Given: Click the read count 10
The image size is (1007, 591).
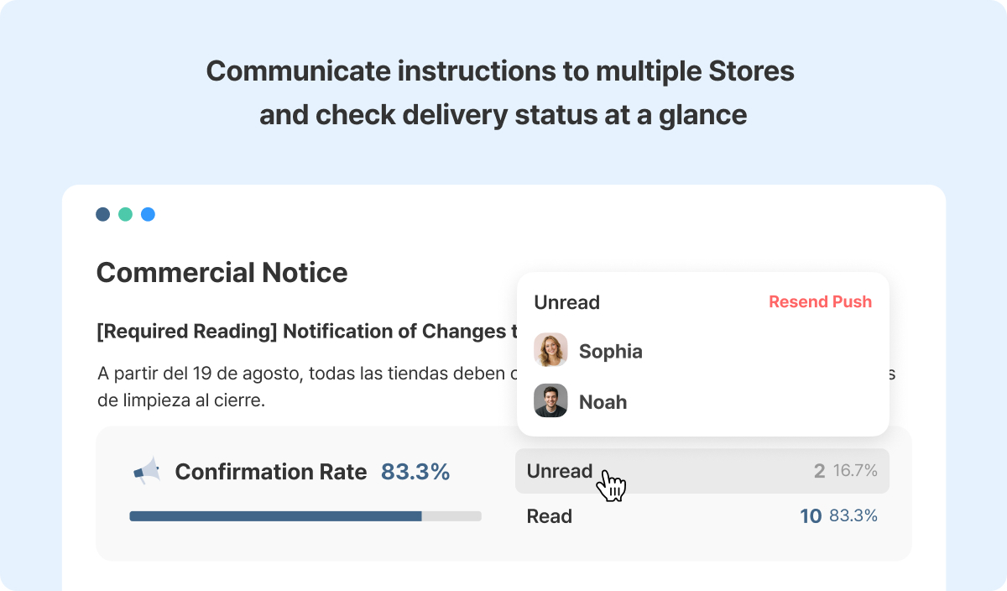Looking at the screenshot, I should click(x=811, y=516).
